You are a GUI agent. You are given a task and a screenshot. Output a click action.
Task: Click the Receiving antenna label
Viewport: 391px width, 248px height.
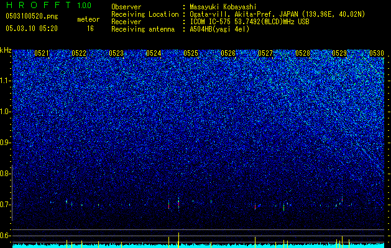(x=143, y=29)
